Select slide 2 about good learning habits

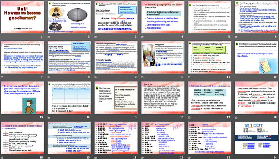(x=69, y=17)
